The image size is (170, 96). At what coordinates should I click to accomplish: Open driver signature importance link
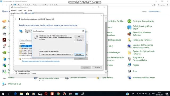(x=41, y=61)
